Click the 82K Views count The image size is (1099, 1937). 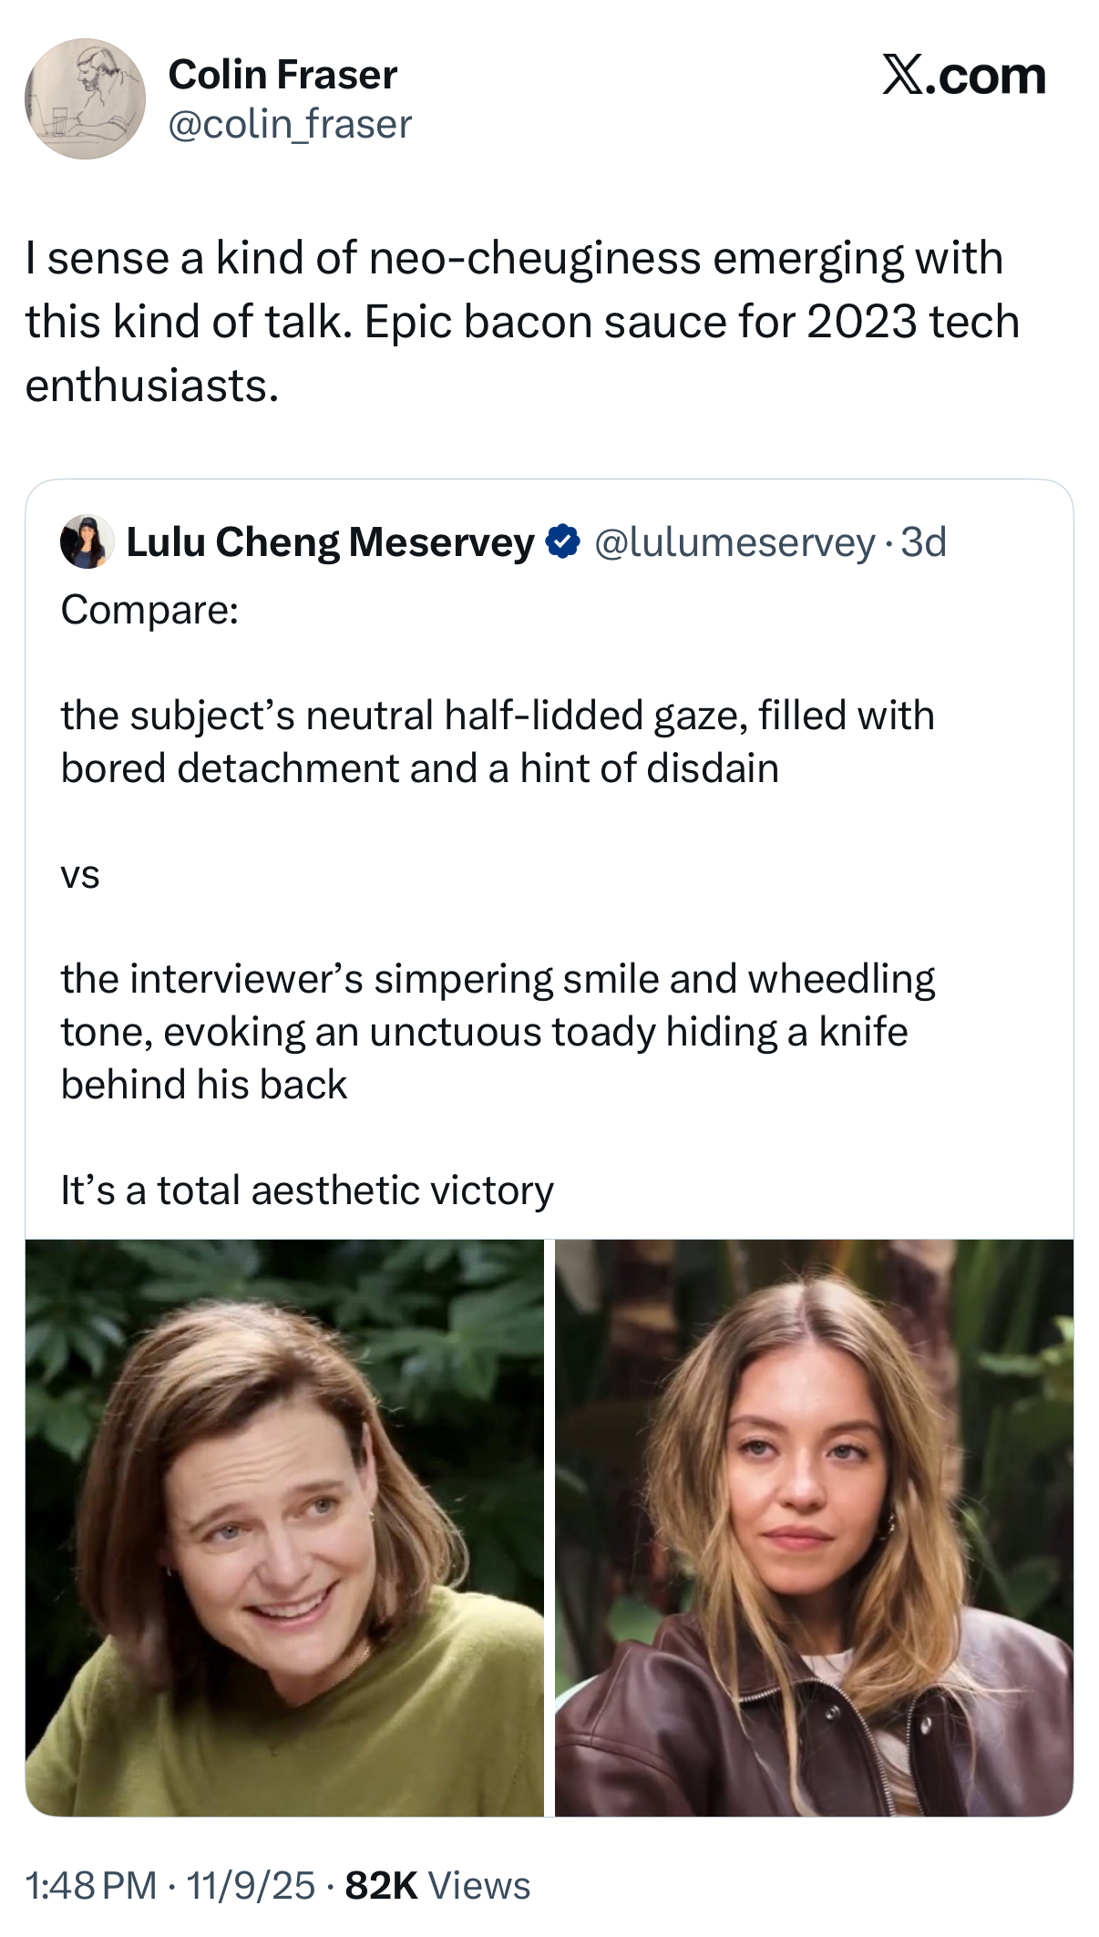[437, 1885]
